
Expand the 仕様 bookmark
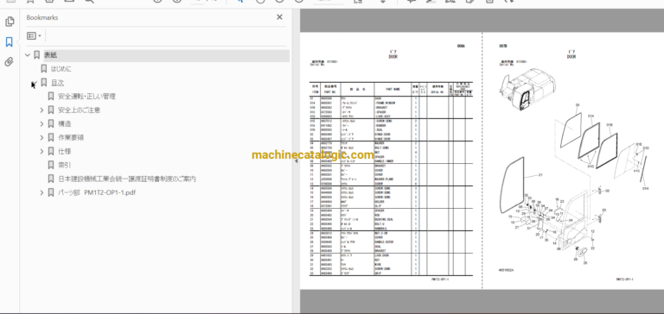pyautogui.click(x=41, y=151)
